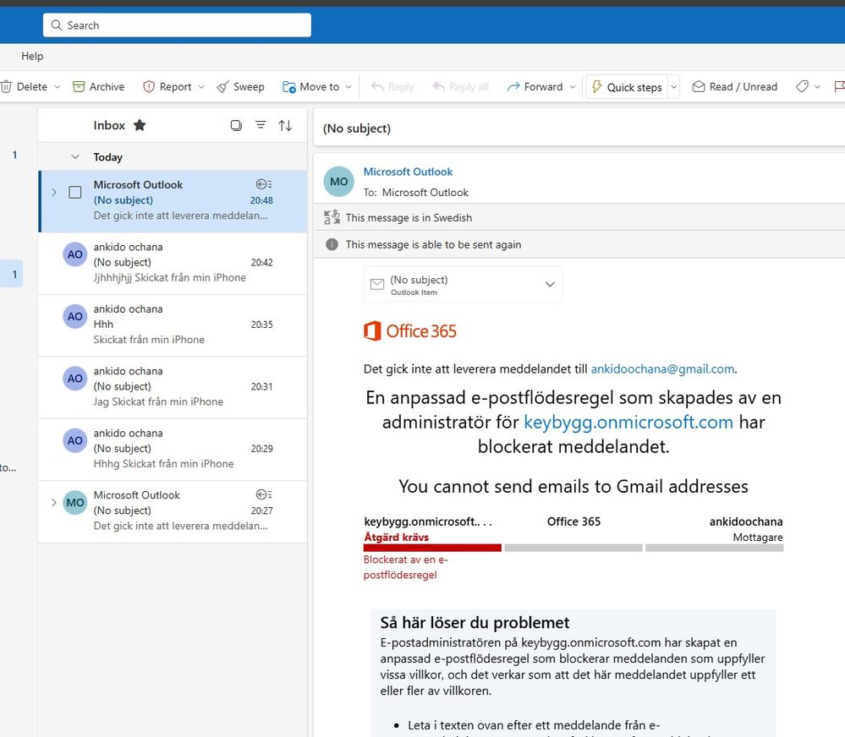Click This message is able to be sent again
Viewport: 845px width, 737px height.
(x=433, y=244)
